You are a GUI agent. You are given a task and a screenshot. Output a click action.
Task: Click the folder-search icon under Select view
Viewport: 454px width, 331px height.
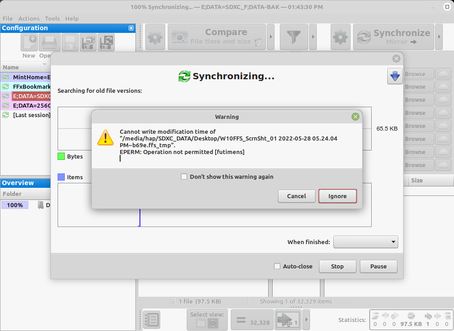[201, 323]
